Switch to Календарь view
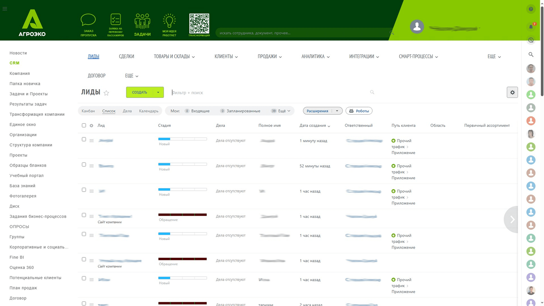544x306 pixels. point(149,111)
